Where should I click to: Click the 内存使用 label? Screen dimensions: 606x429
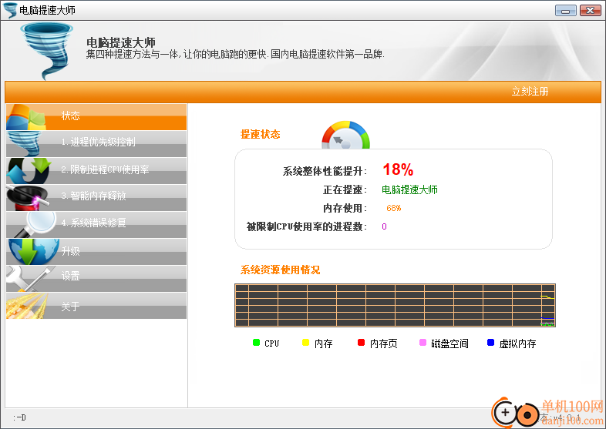pos(345,208)
